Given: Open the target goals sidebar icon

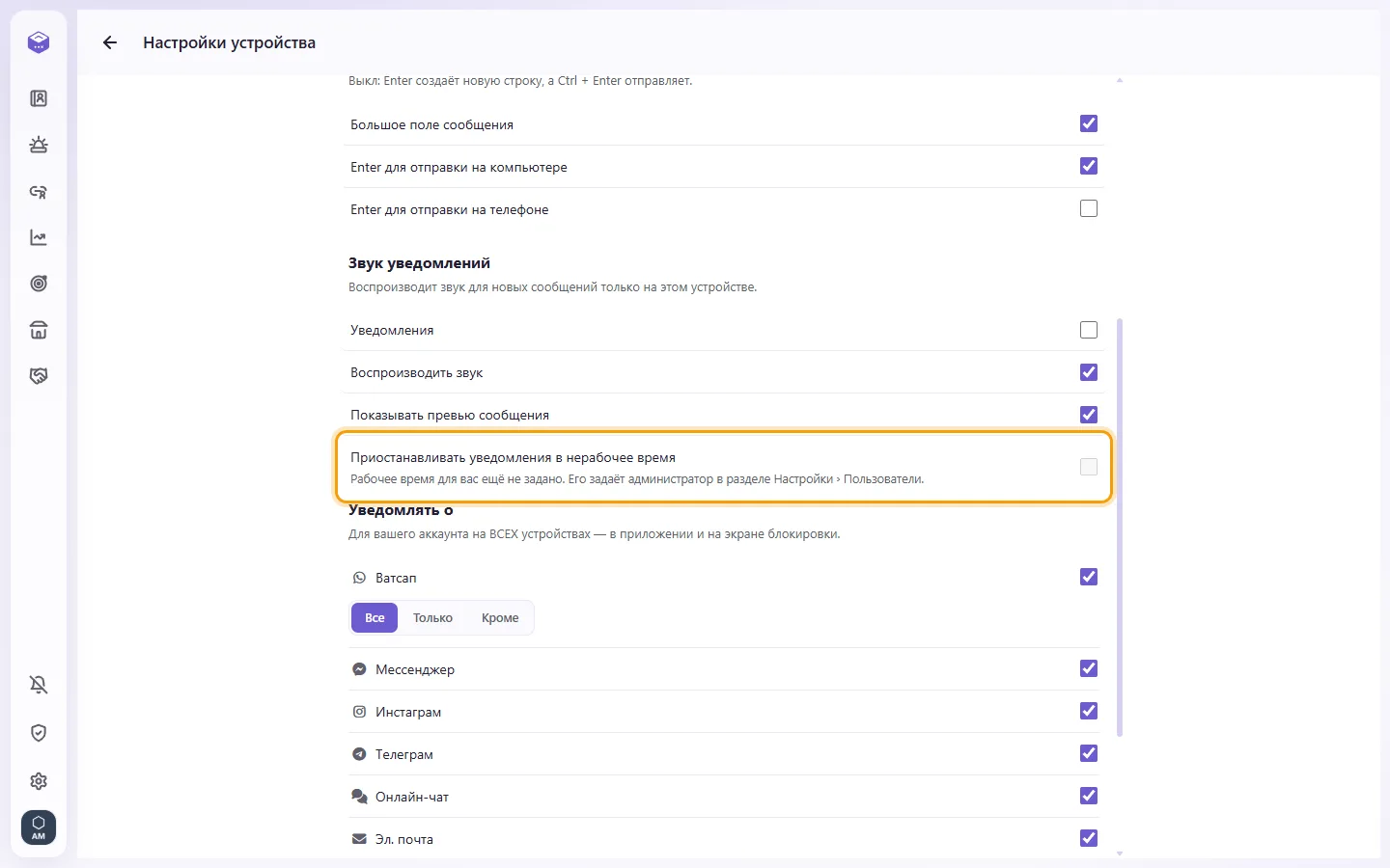Looking at the screenshot, I should [x=39, y=284].
